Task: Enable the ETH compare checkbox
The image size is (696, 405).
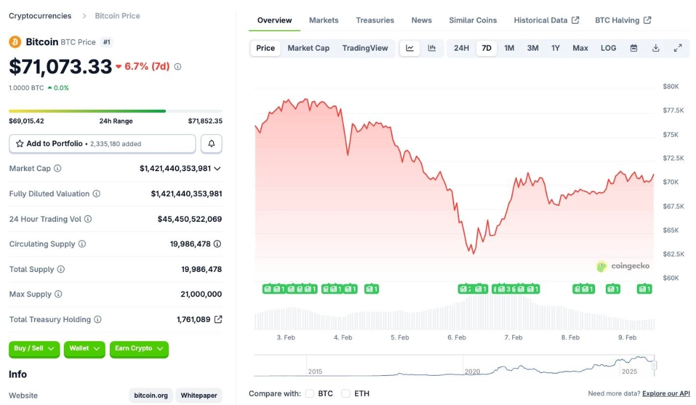Action: coord(345,394)
